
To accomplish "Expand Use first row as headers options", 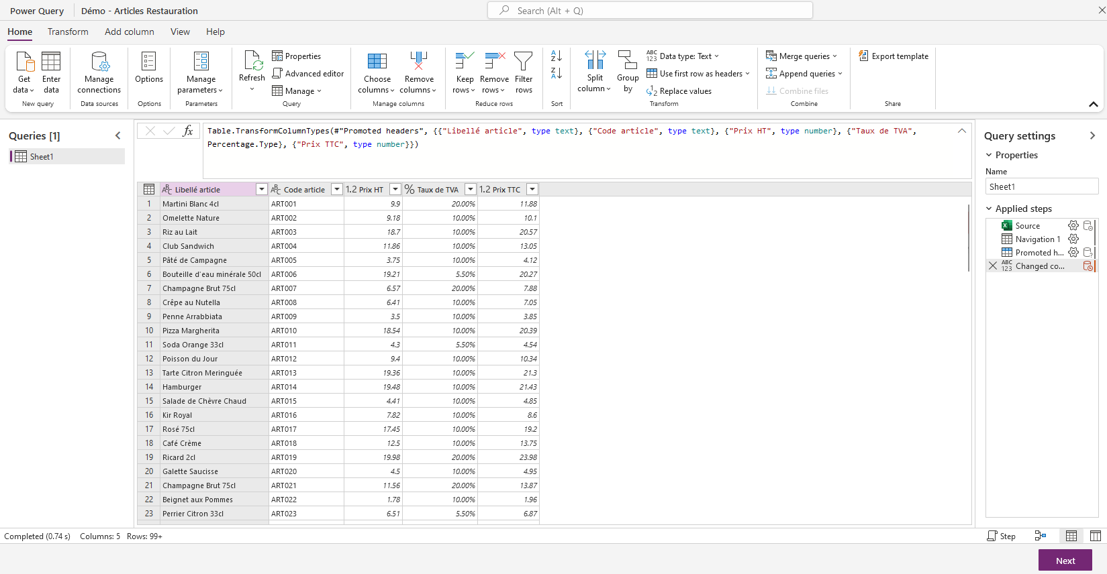I will (747, 74).
